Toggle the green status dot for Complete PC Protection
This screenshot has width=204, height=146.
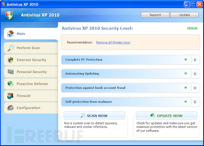pyautogui.click(x=186, y=59)
